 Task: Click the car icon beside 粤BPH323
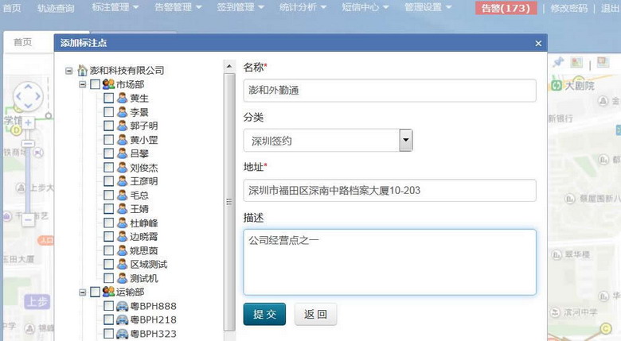(123, 334)
